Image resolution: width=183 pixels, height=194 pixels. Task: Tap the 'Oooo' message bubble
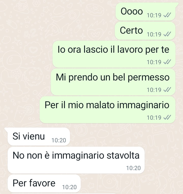tap(145, 12)
